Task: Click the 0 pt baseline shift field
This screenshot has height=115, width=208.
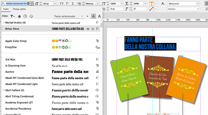Action: 116,9
